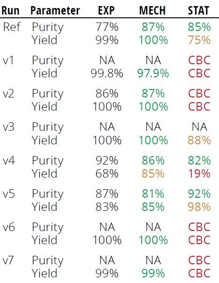Select the v1 yield MECH value 97.9%
The image size is (219, 283).
(153, 73)
